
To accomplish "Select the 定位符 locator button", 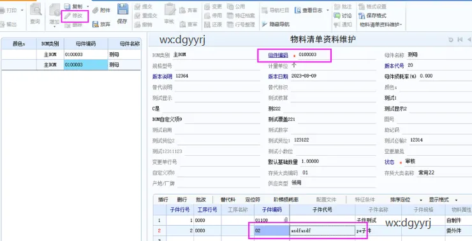I will pyautogui.click(x=253, y=200).
